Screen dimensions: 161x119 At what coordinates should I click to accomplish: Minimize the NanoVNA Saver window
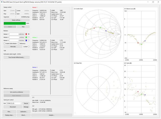[x=148, y=2]
